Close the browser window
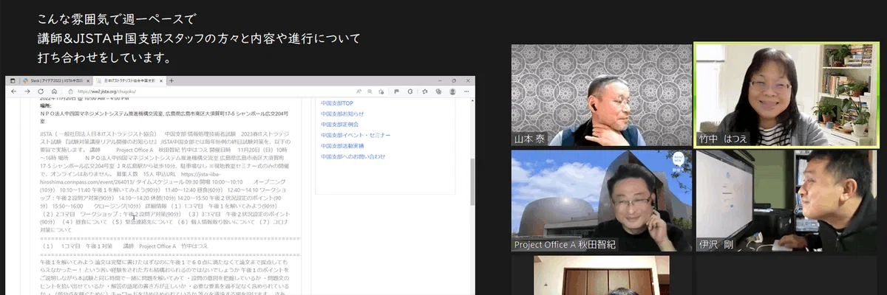887x295 pixels. pyautogui.click(x=468, y=80)
